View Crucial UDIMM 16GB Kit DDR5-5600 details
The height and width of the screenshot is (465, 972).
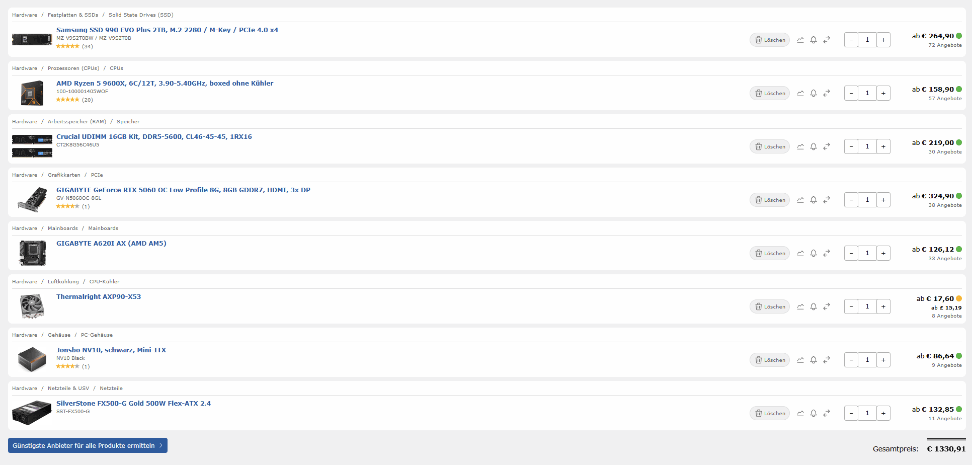[154, 137]
